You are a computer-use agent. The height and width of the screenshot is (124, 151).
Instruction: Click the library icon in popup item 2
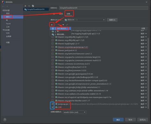coord(53,31)
